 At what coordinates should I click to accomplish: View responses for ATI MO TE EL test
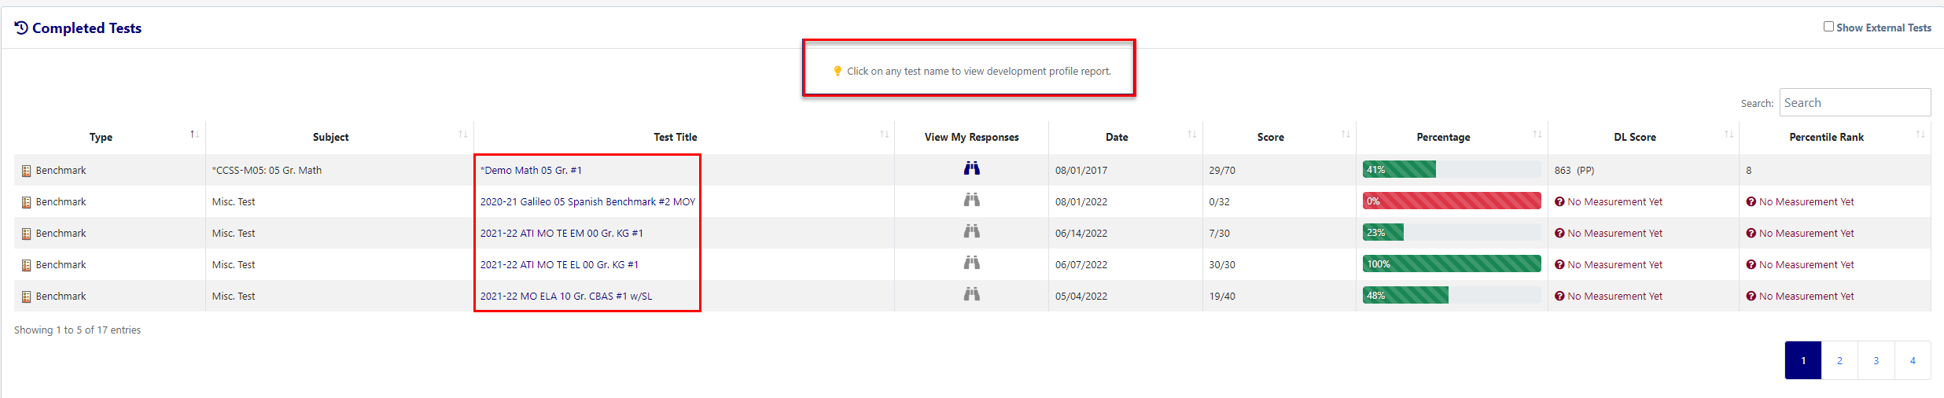tap(971, 263)
